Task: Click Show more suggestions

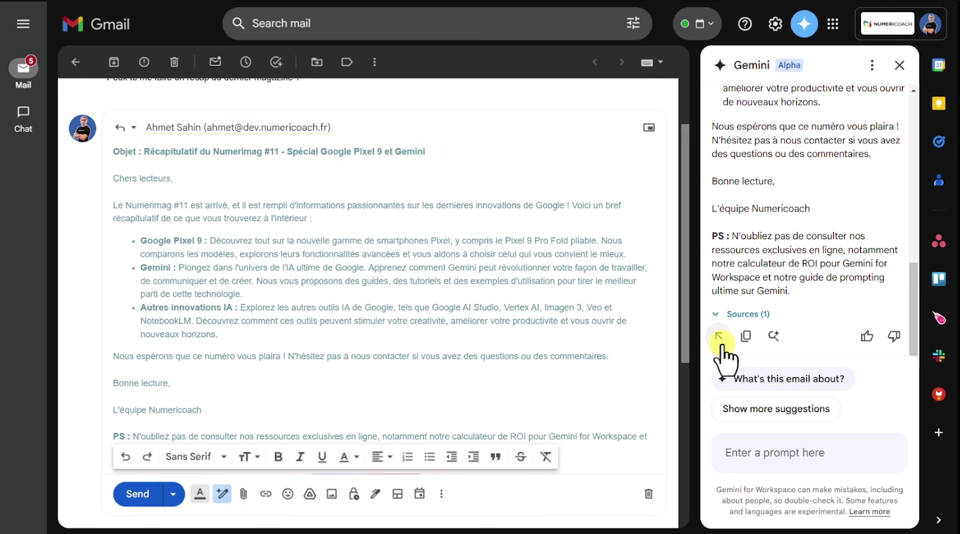Action: [776, 409]
